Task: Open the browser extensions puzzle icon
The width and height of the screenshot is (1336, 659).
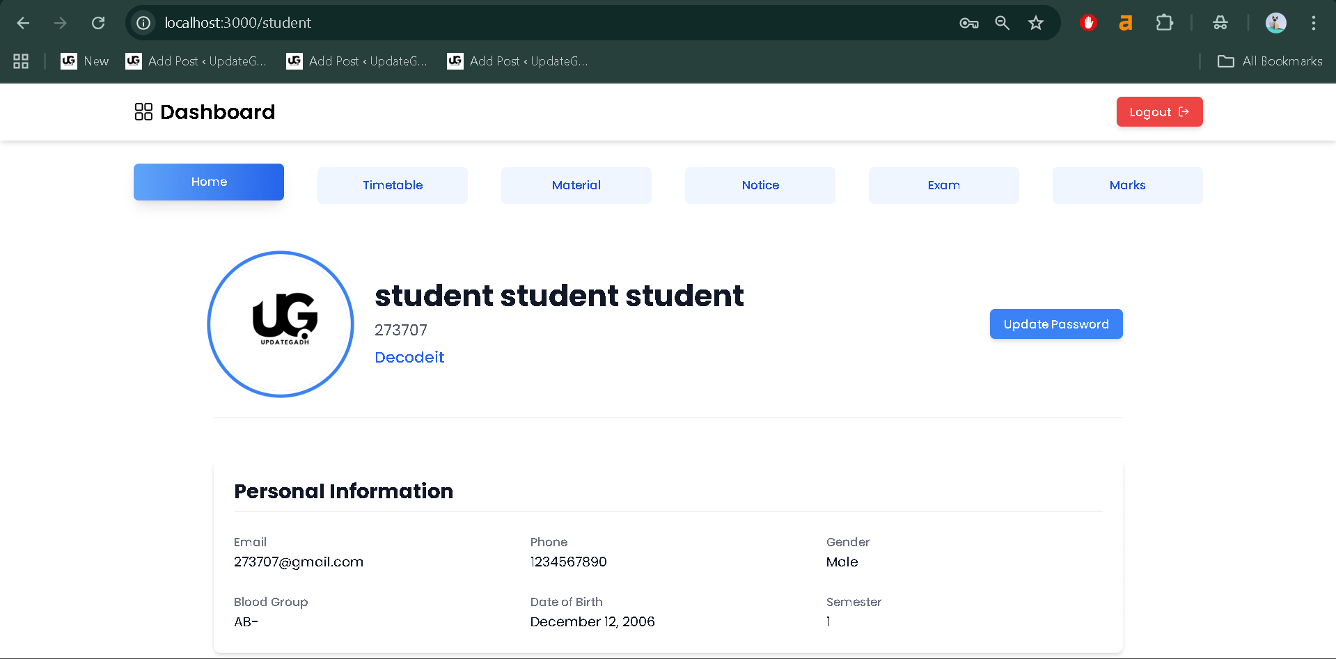Action: click(1165, 22)
